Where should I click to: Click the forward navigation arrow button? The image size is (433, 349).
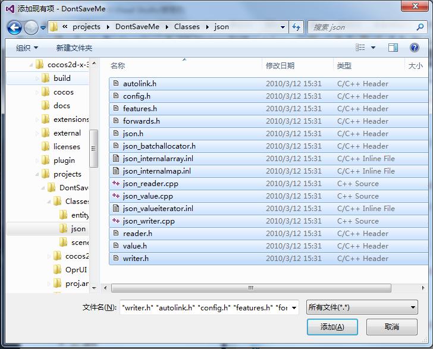31,27
